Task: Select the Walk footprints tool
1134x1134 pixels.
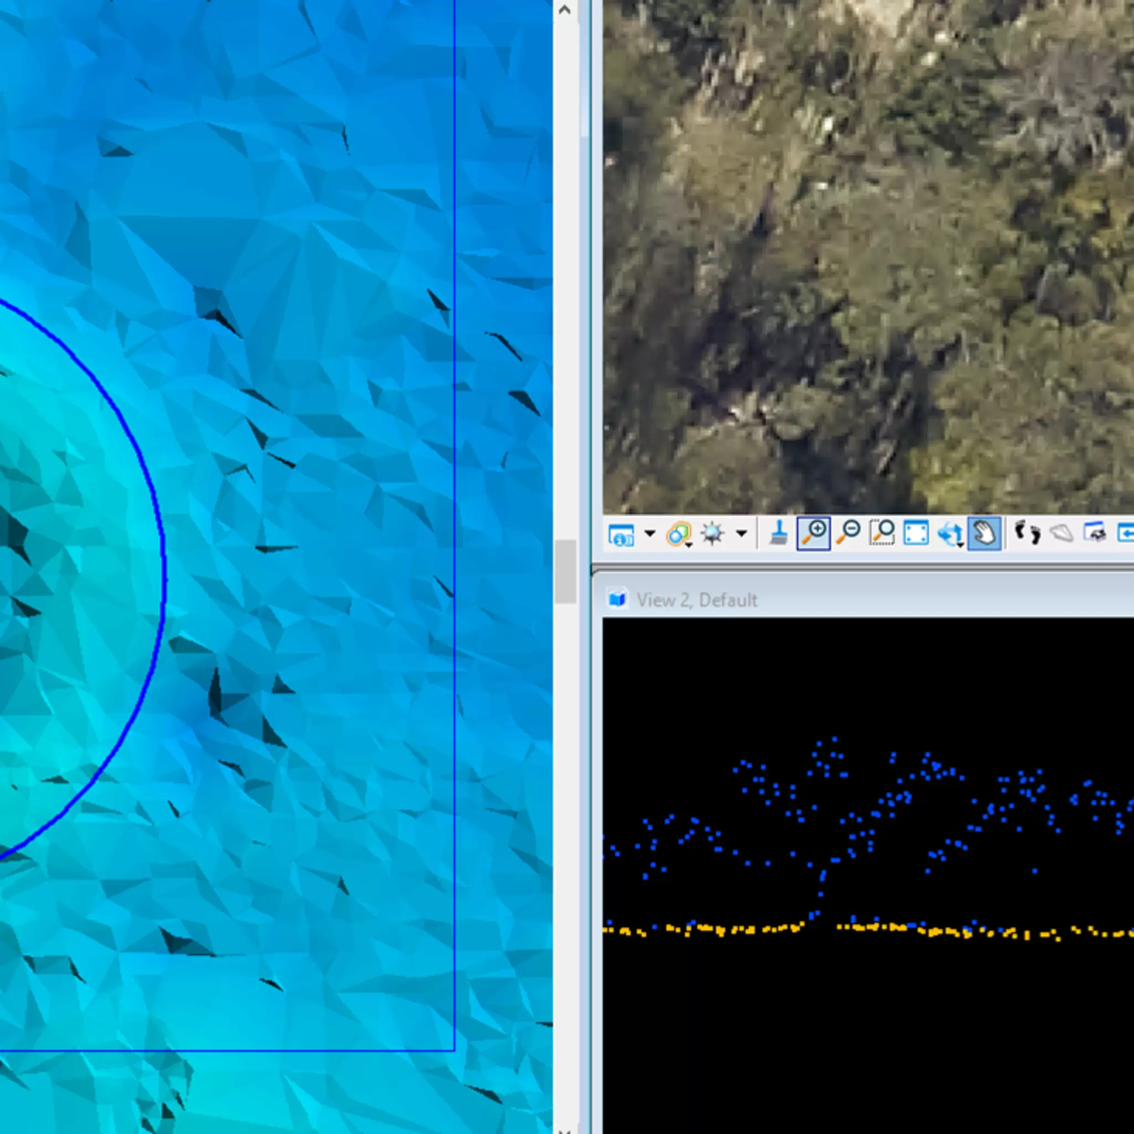Action: pyautogui.click(x=1028, y=534)
